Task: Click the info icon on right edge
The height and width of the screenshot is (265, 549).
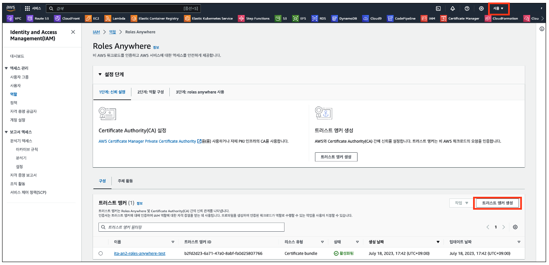Action: (x=542, y=29)
